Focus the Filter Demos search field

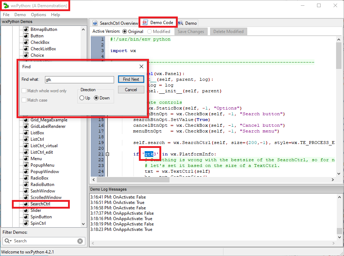(45, 241)
